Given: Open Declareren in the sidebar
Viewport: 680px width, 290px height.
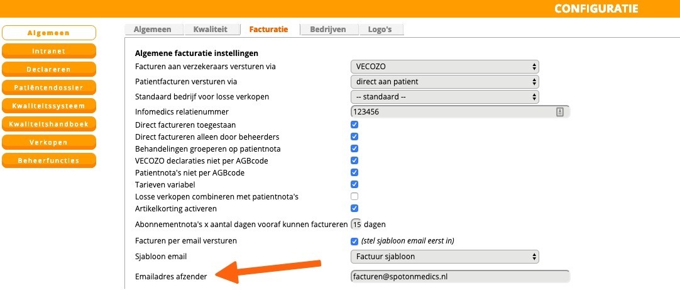Looking at the screenshot, I should pos(48,69).
